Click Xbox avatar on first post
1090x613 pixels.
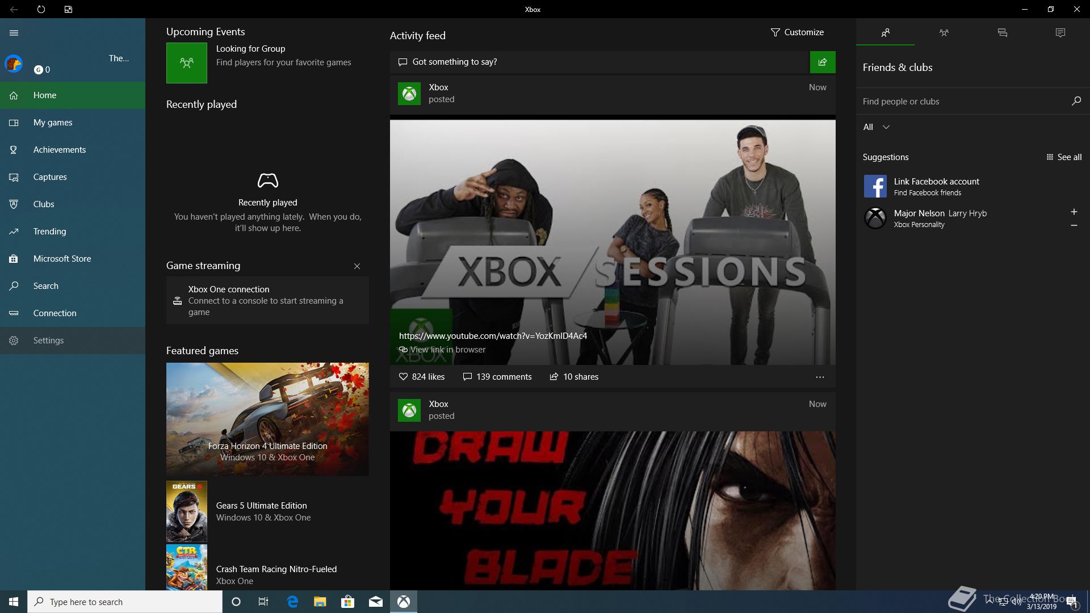coord(409,94)
